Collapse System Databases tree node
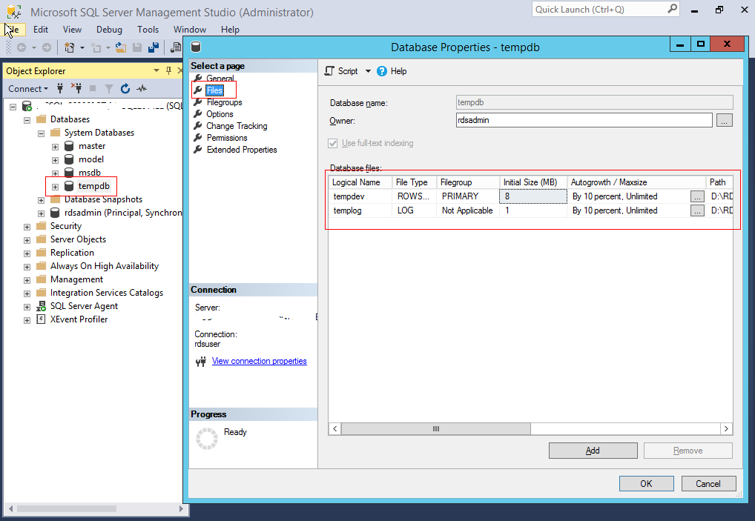The image size is (755, 521). [x=42, y=133]
